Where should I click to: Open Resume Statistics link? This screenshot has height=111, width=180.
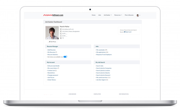pyautogui.click(x=53, y=55)
